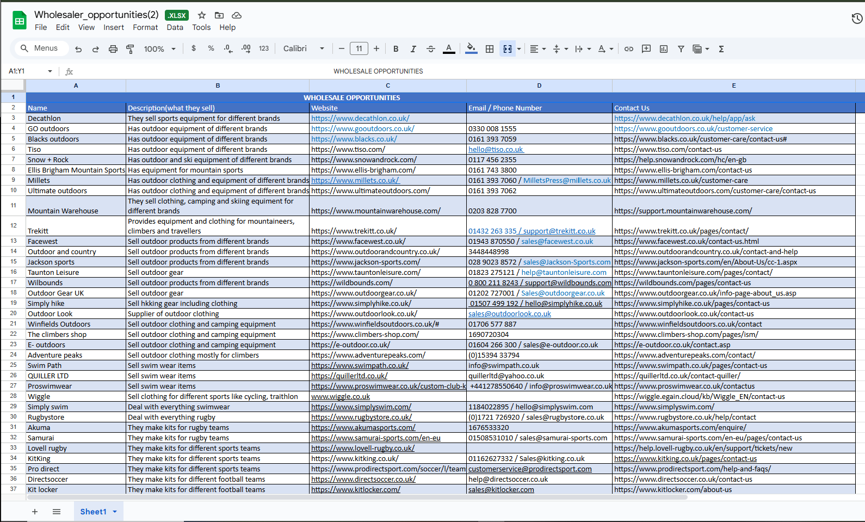Screen dimensions: 865x522
Task: Toggle italic formatting
Action: tap(413, 49)
